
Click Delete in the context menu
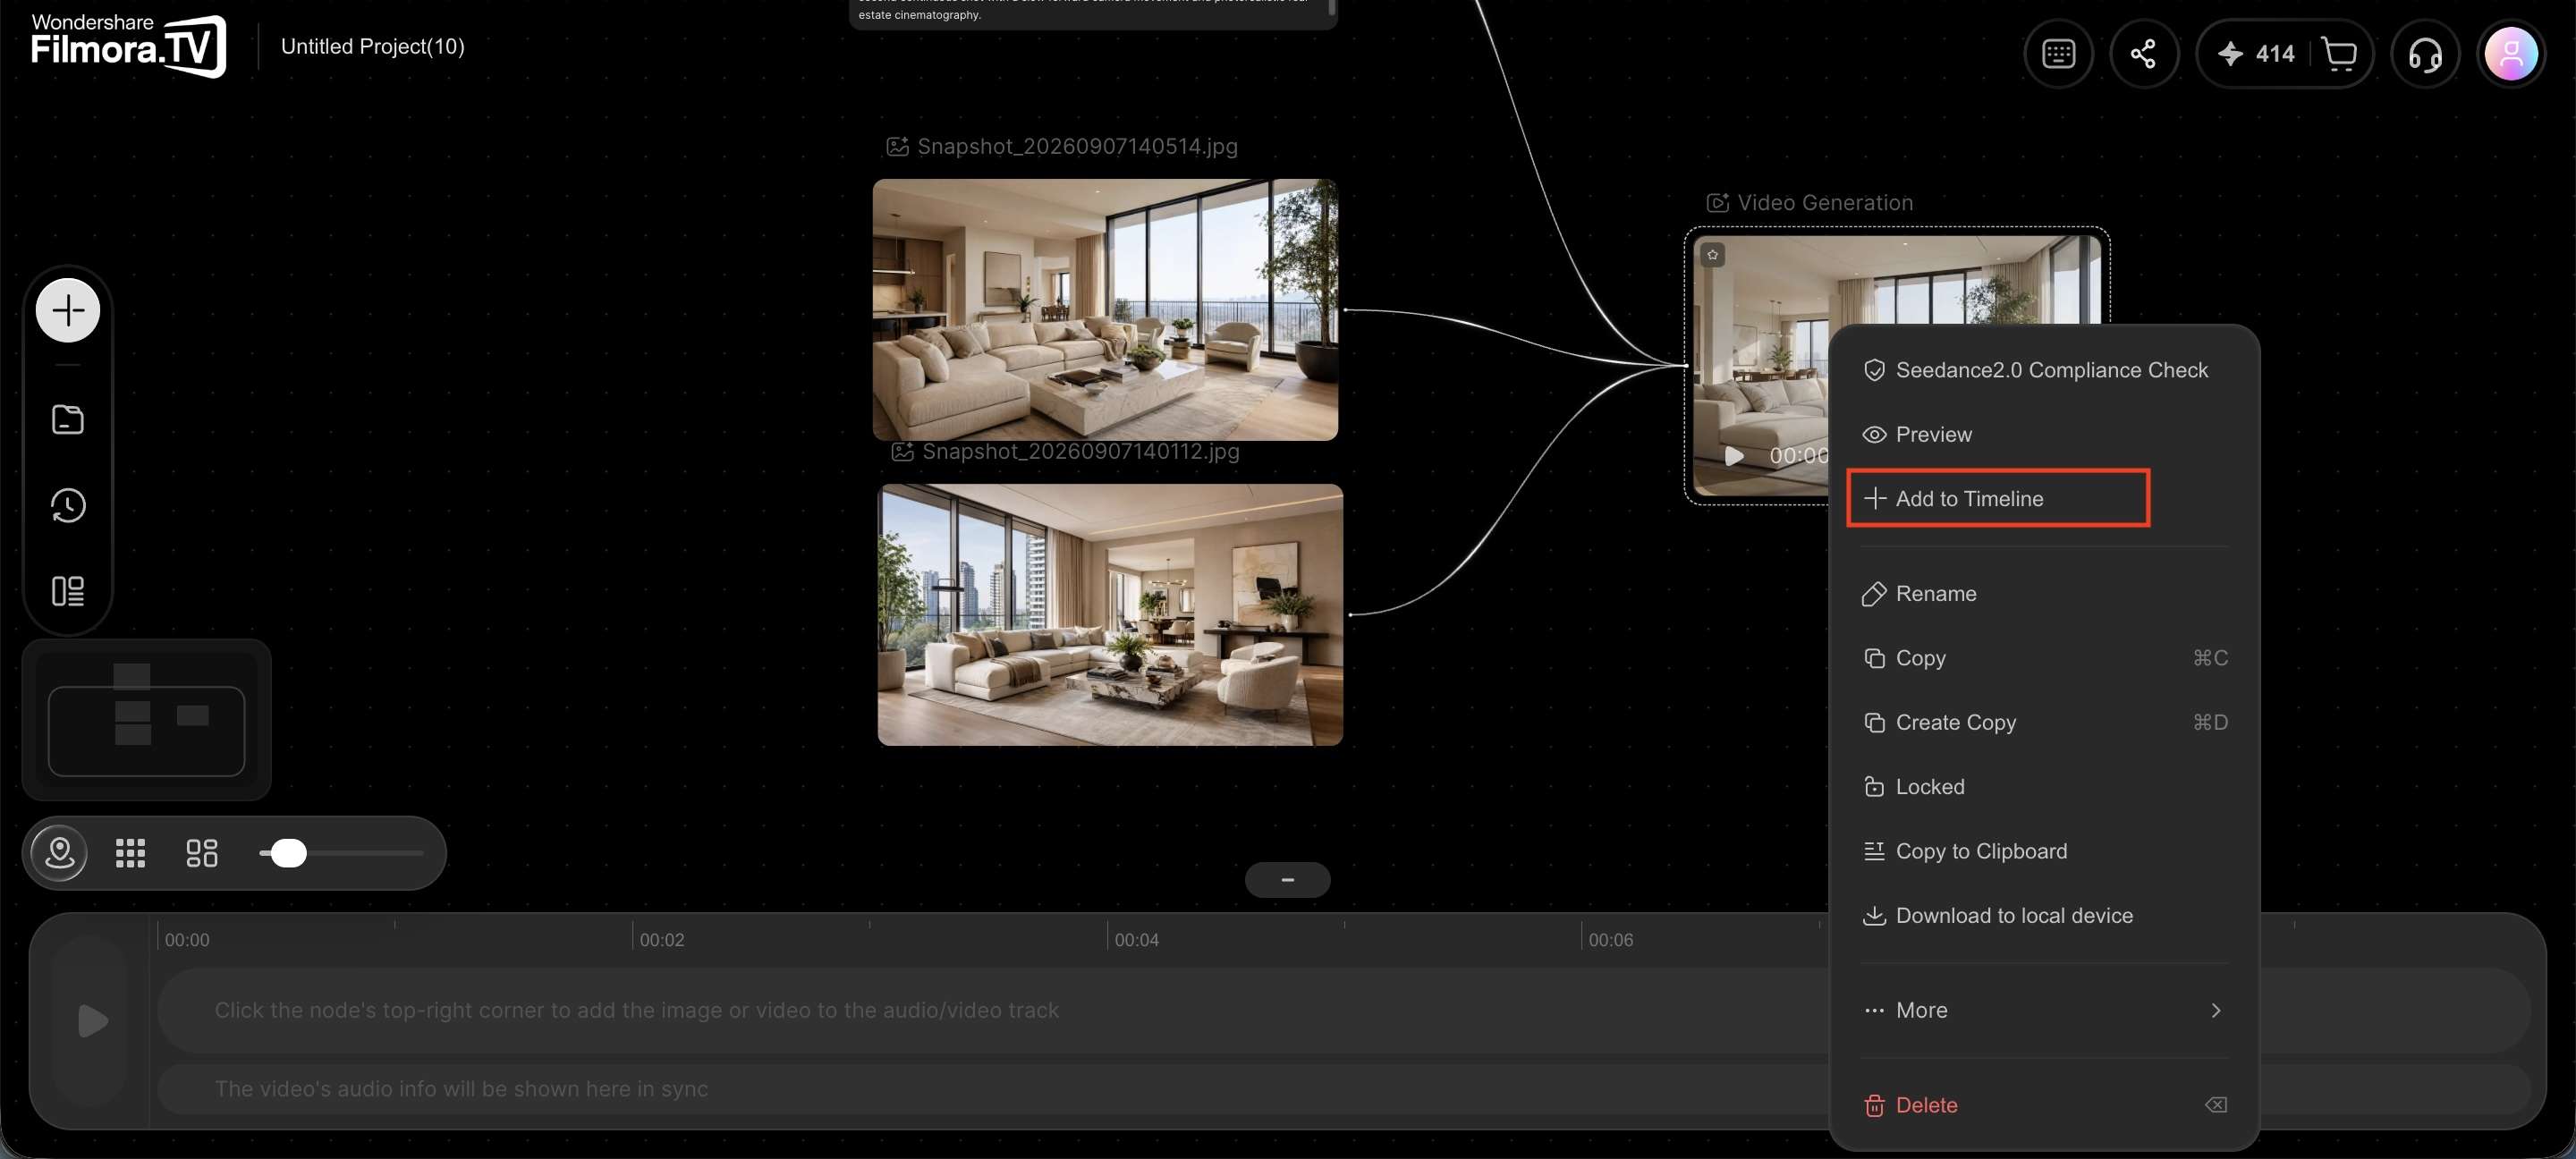[2045, 1105]
